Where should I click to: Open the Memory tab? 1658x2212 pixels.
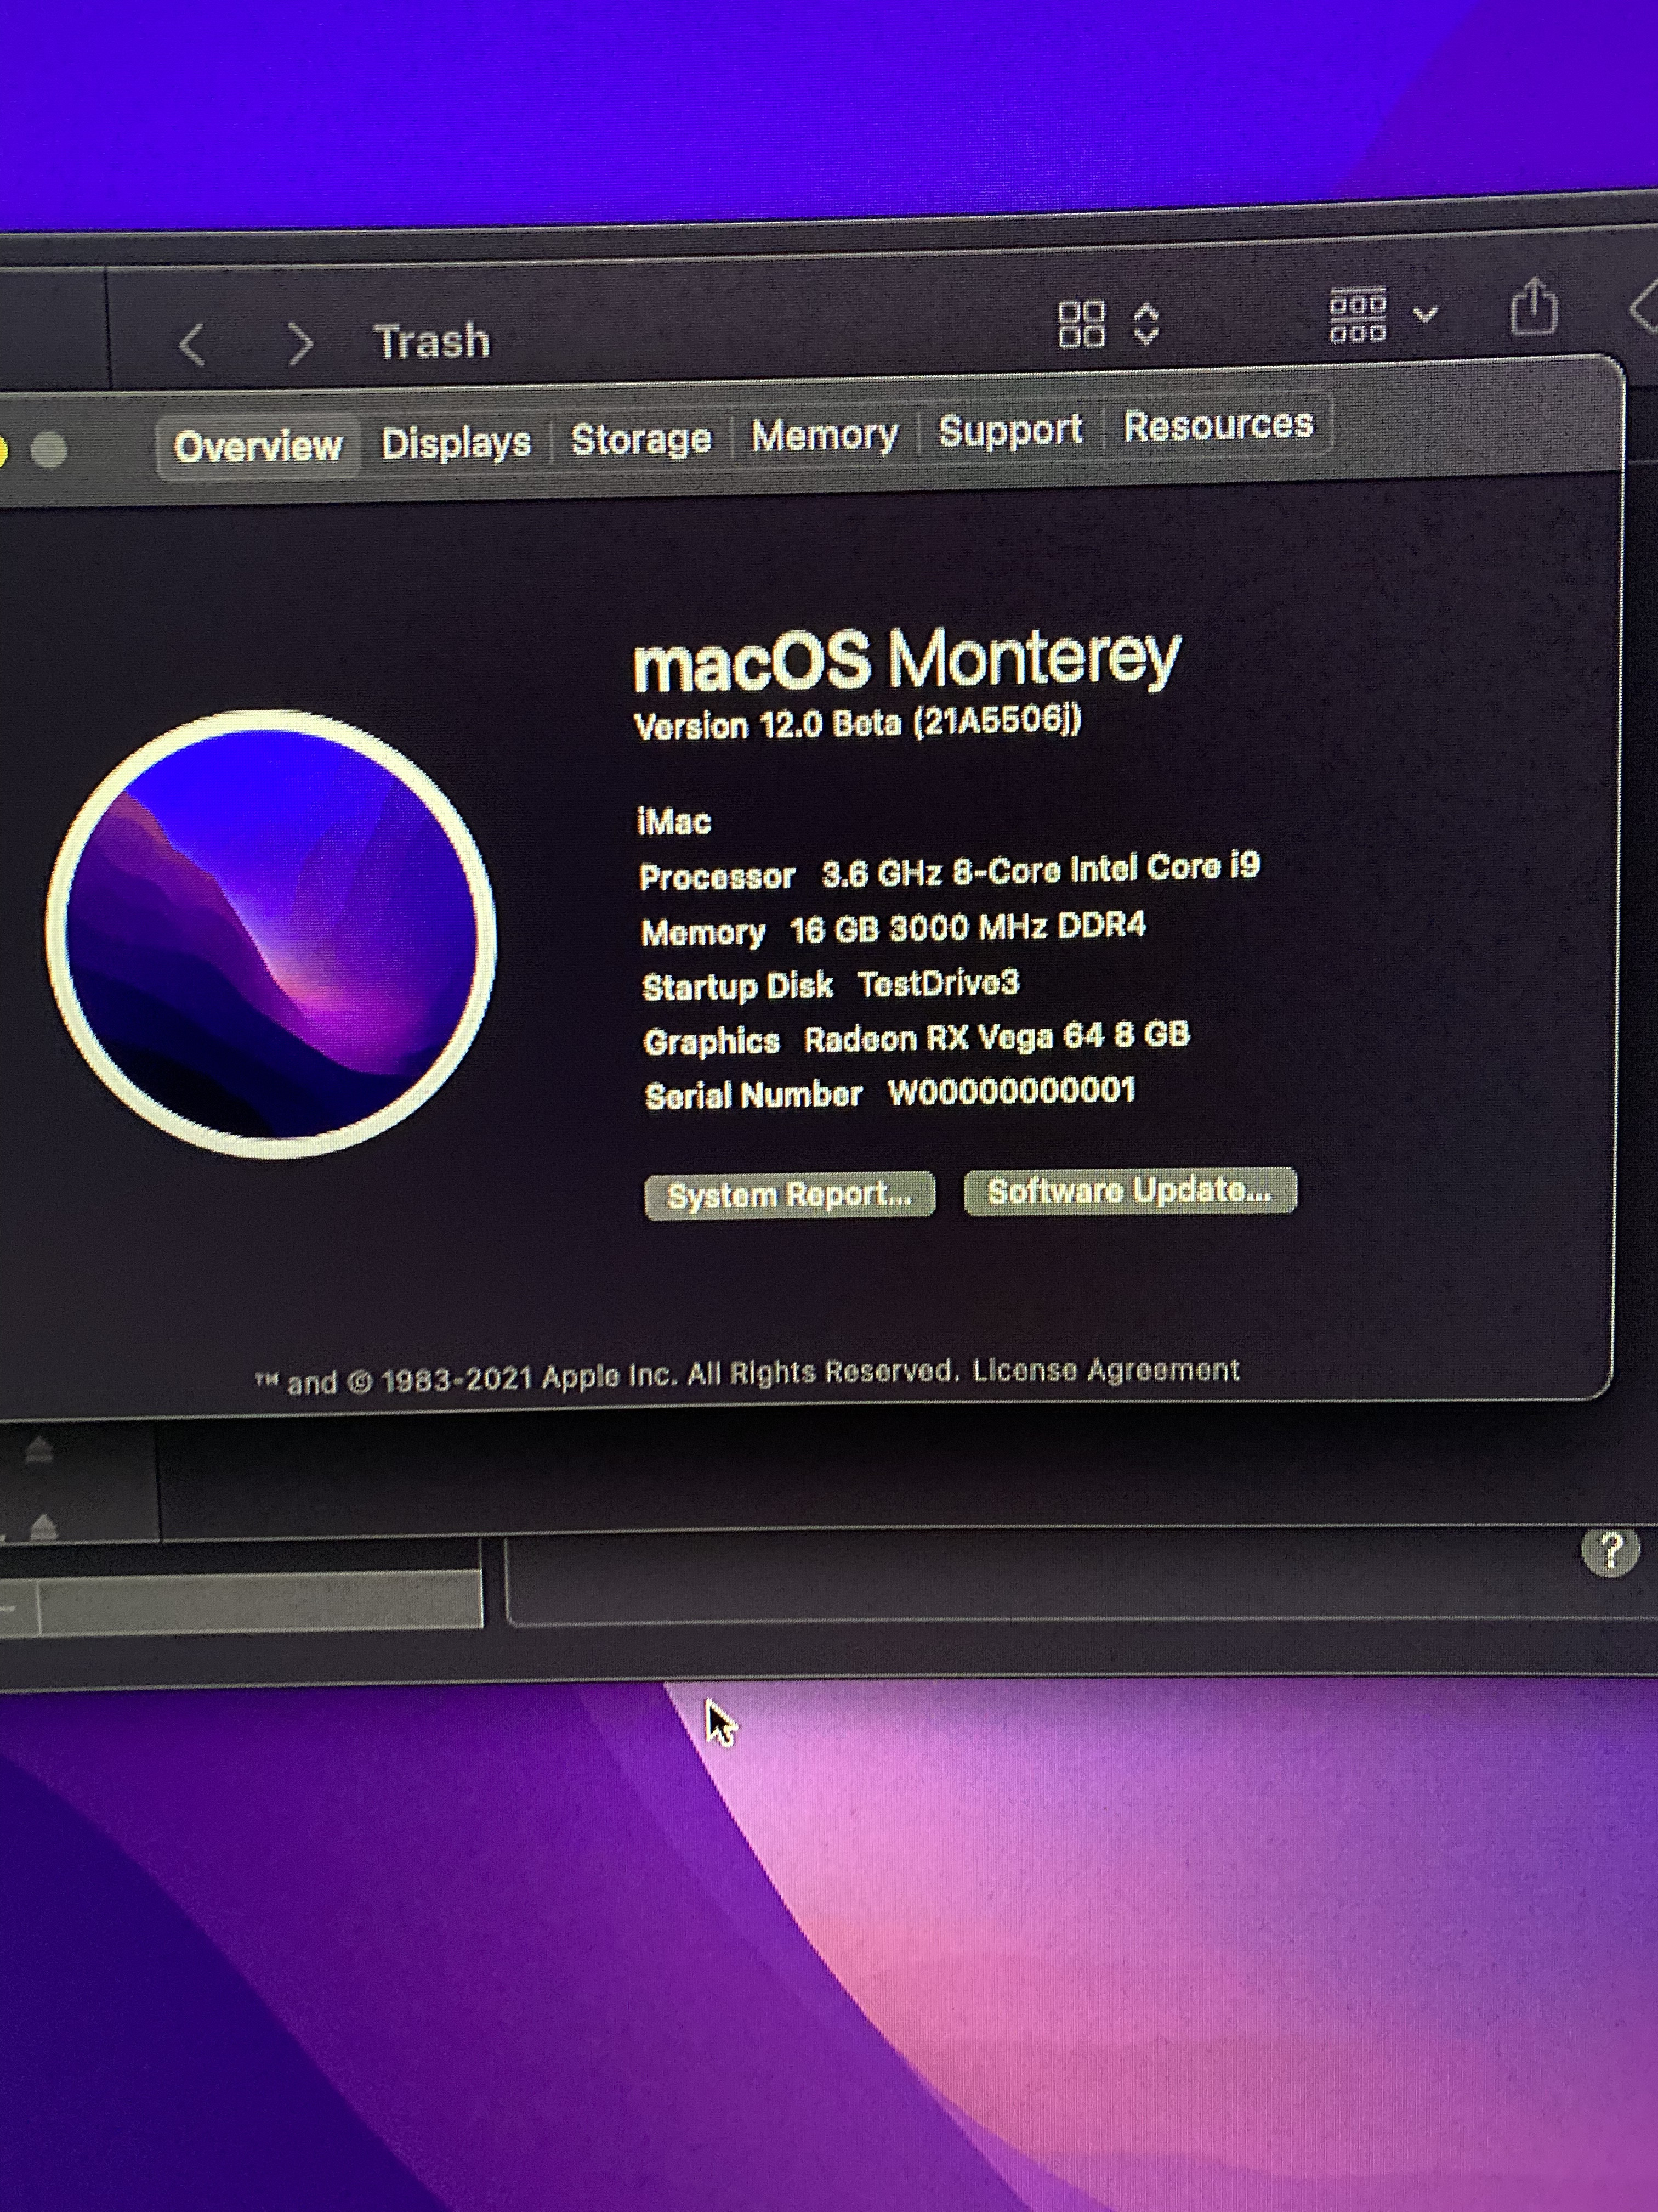(x=825, y=435)
